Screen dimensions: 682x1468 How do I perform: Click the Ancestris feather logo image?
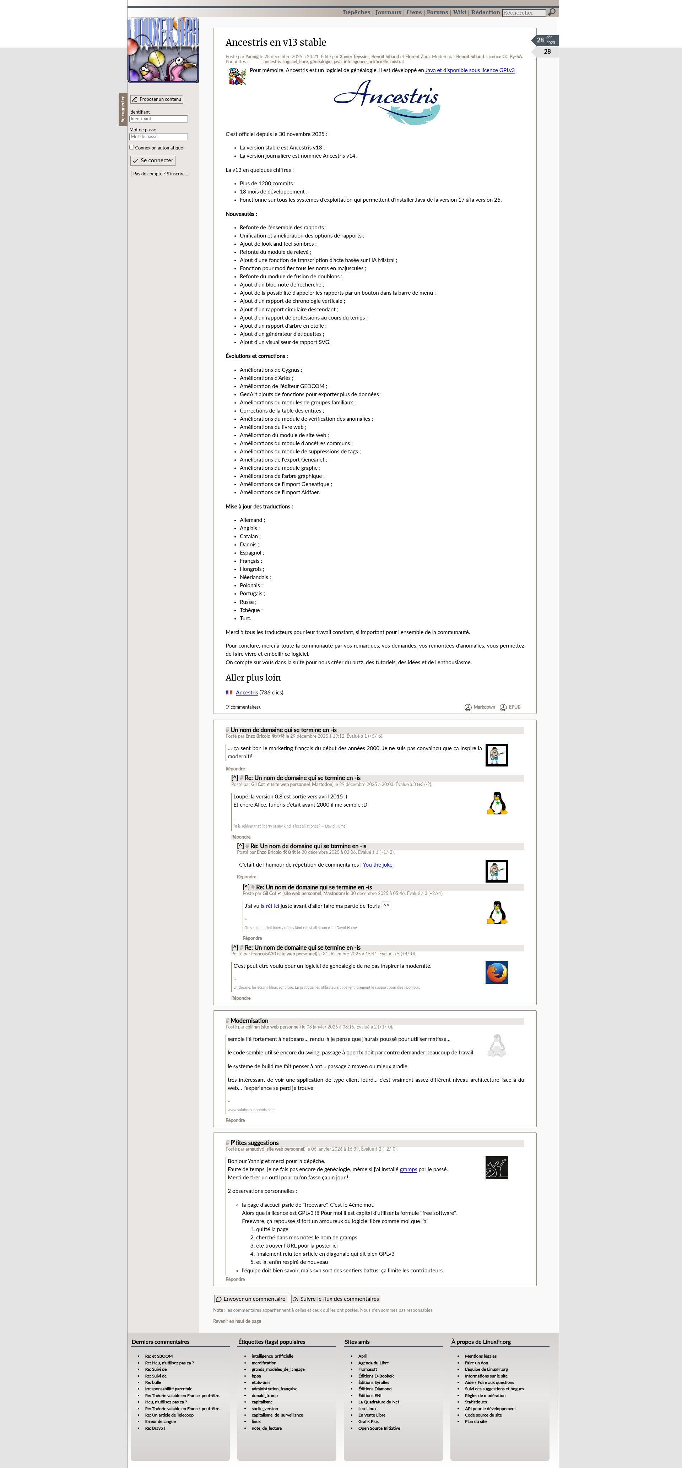pos(386,102)
